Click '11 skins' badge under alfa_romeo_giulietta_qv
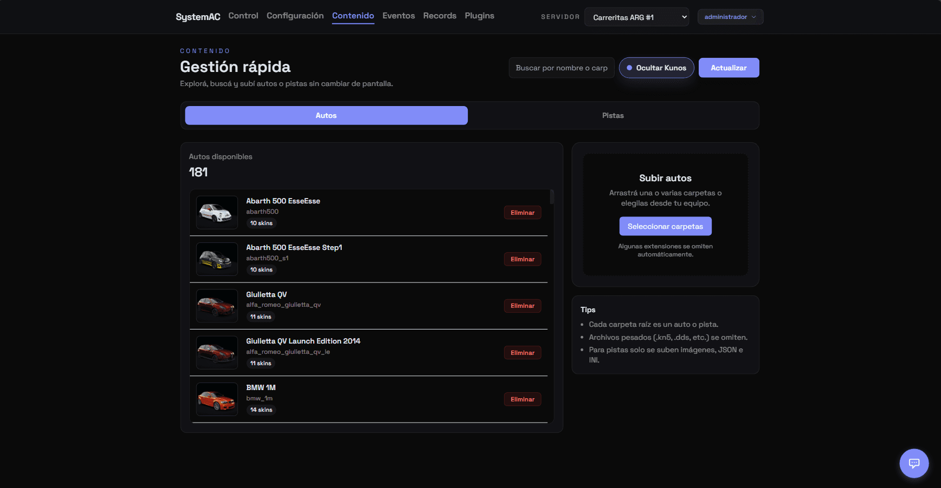Screen dimensions: 941x488 (x=261, y=316)
